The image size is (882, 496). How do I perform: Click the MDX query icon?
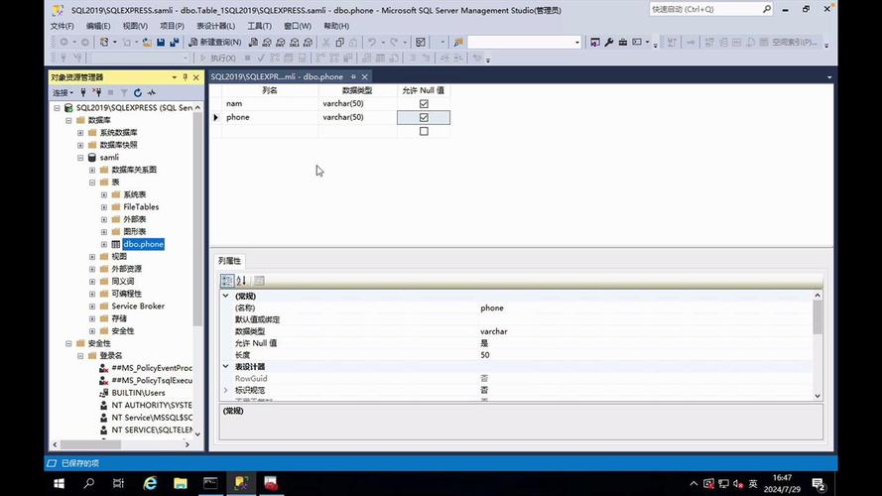[267, 43]
